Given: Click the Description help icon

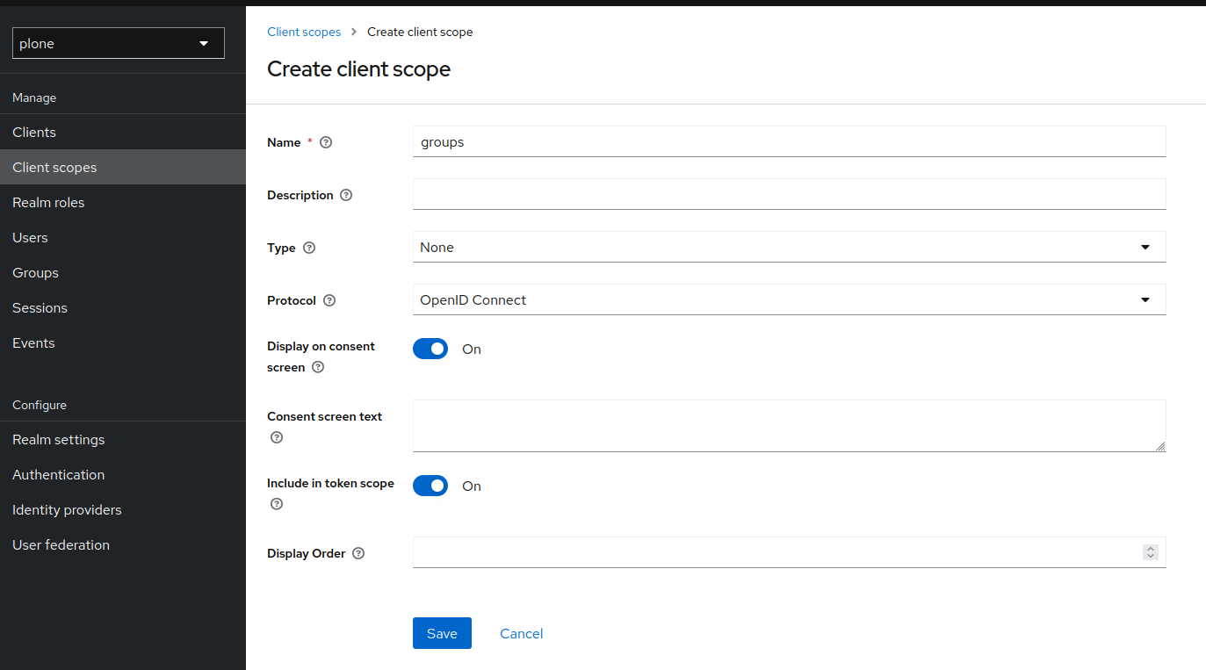Looking at the screenshot, I should click(345, 194).
